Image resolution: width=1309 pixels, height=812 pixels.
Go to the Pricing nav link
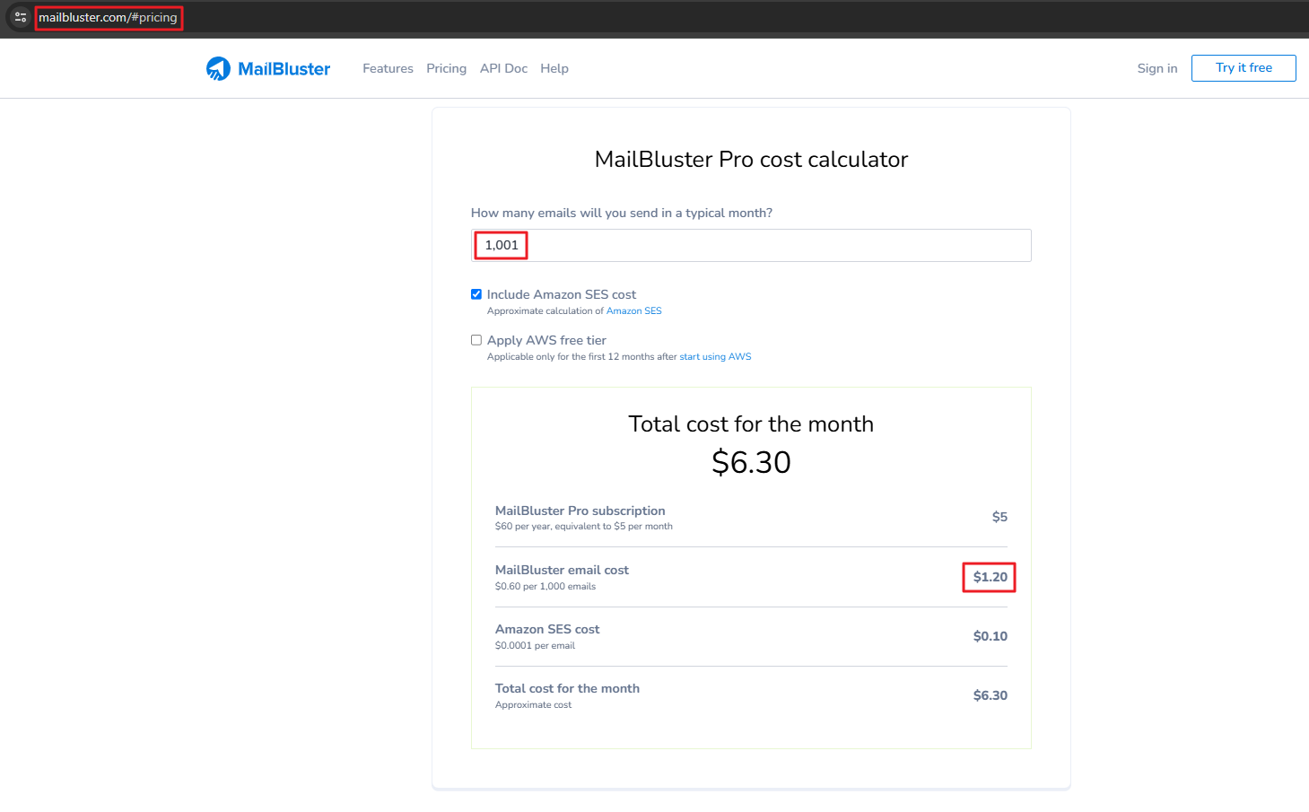(x=446, y=68)
